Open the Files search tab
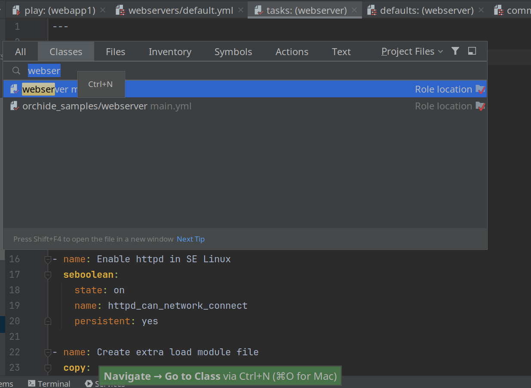Image resolution: width=531 pixels, height=388 pixels. coord(116,52)
